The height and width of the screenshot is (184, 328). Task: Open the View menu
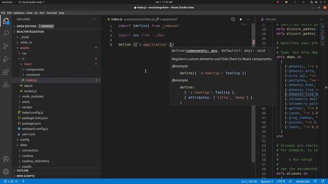point(29,13)
